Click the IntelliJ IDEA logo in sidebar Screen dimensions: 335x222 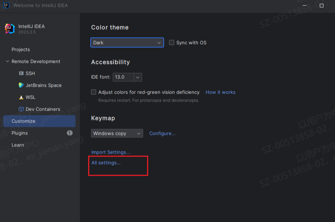(x=10, y=29)
